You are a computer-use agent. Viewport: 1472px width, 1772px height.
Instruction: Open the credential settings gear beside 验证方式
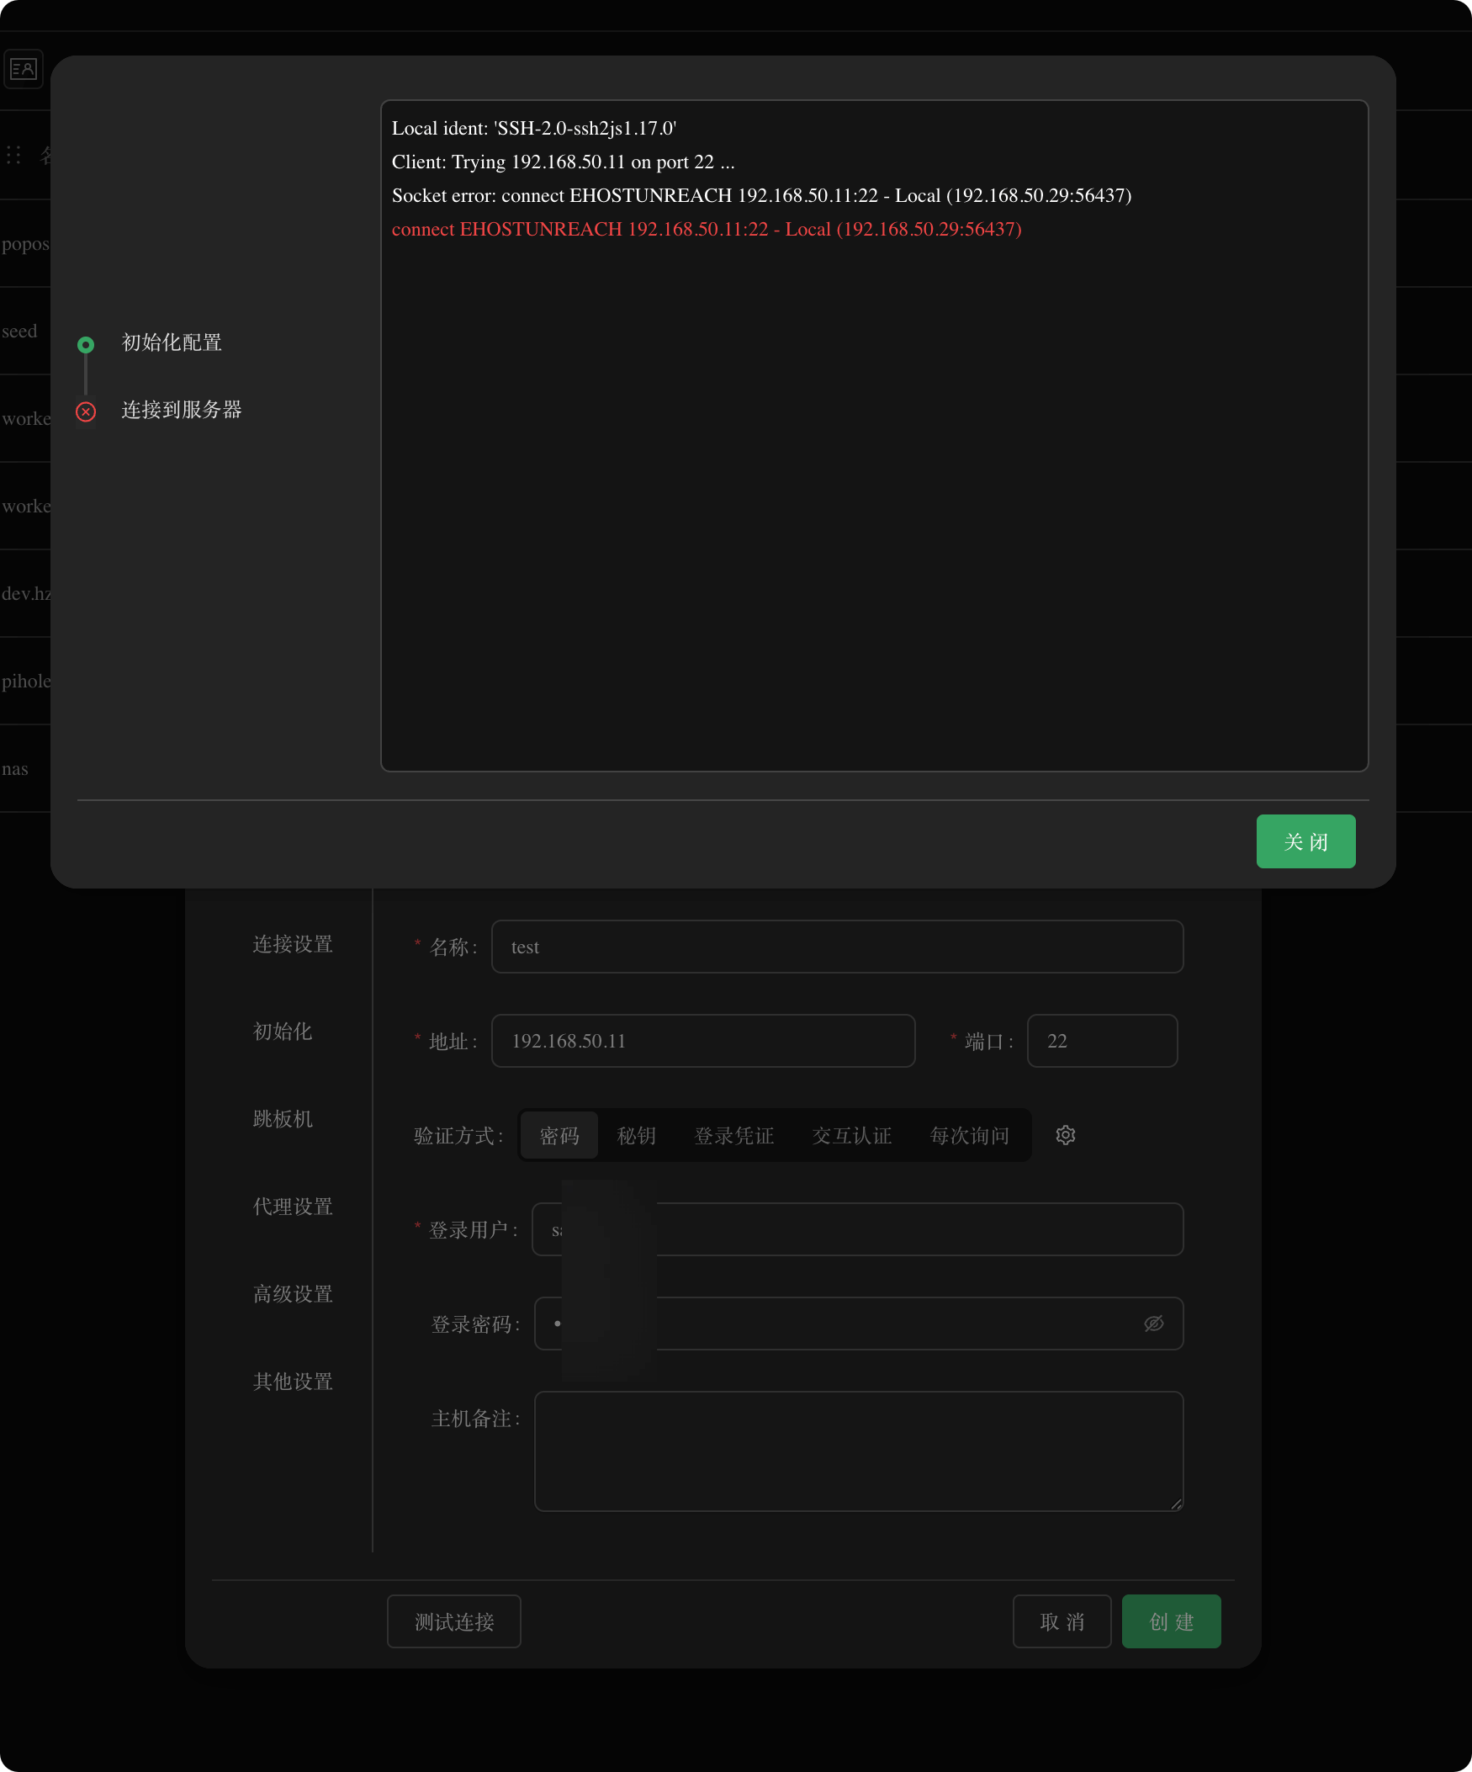click(1066, 1135)
